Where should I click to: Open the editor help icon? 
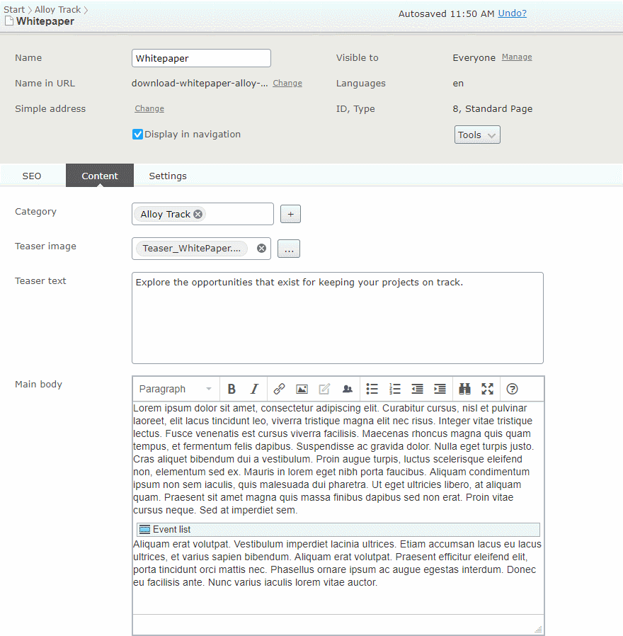(x=513, y=389)
